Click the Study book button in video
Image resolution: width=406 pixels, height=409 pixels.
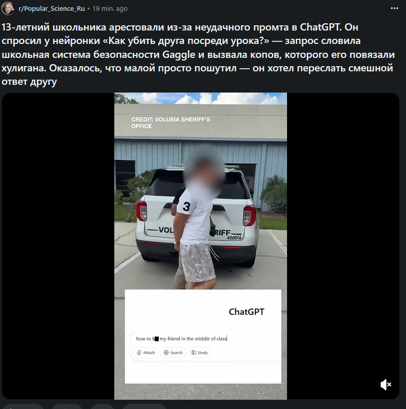[x=200, y=353]
